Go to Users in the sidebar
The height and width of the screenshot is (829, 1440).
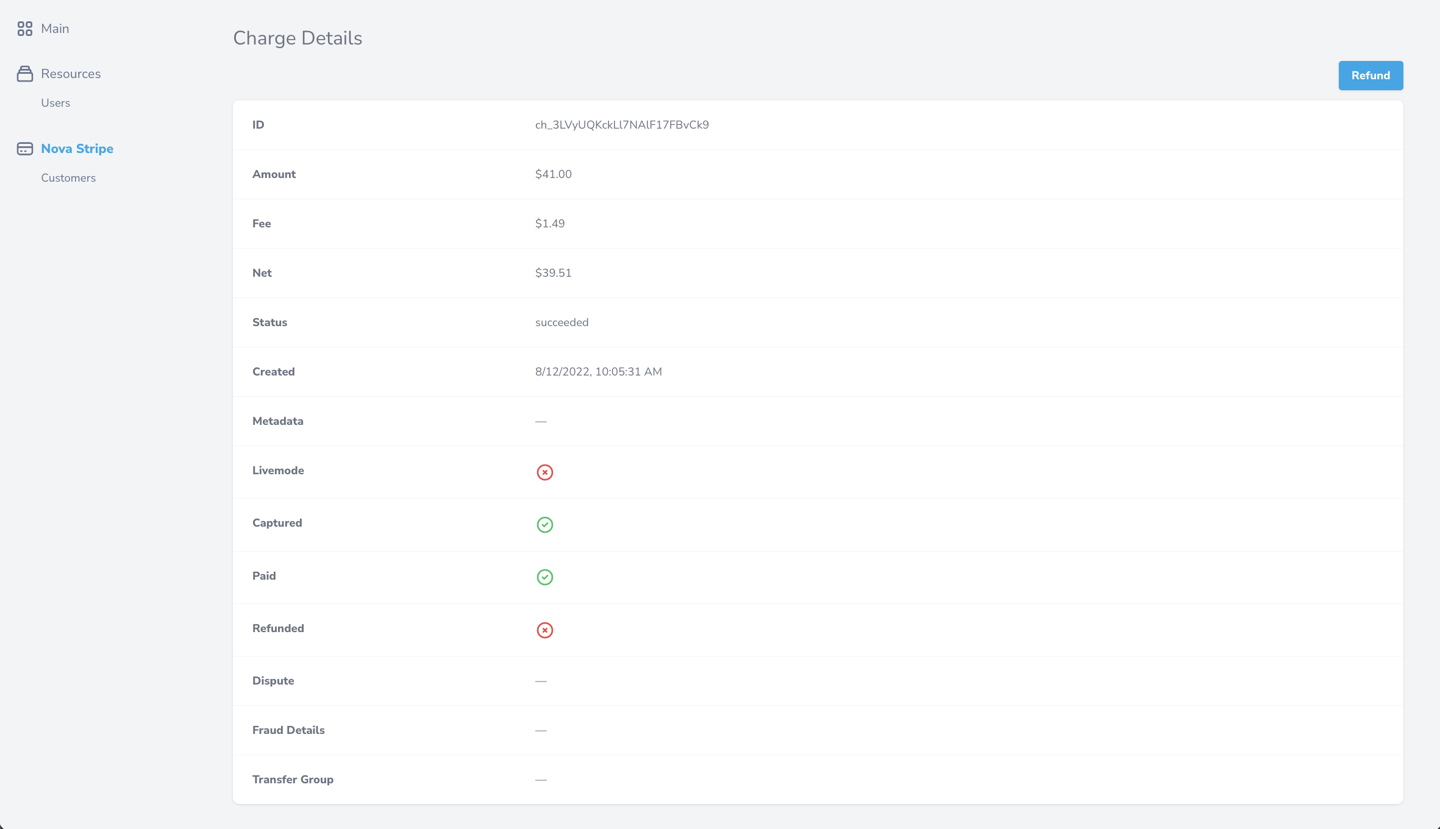55,103
